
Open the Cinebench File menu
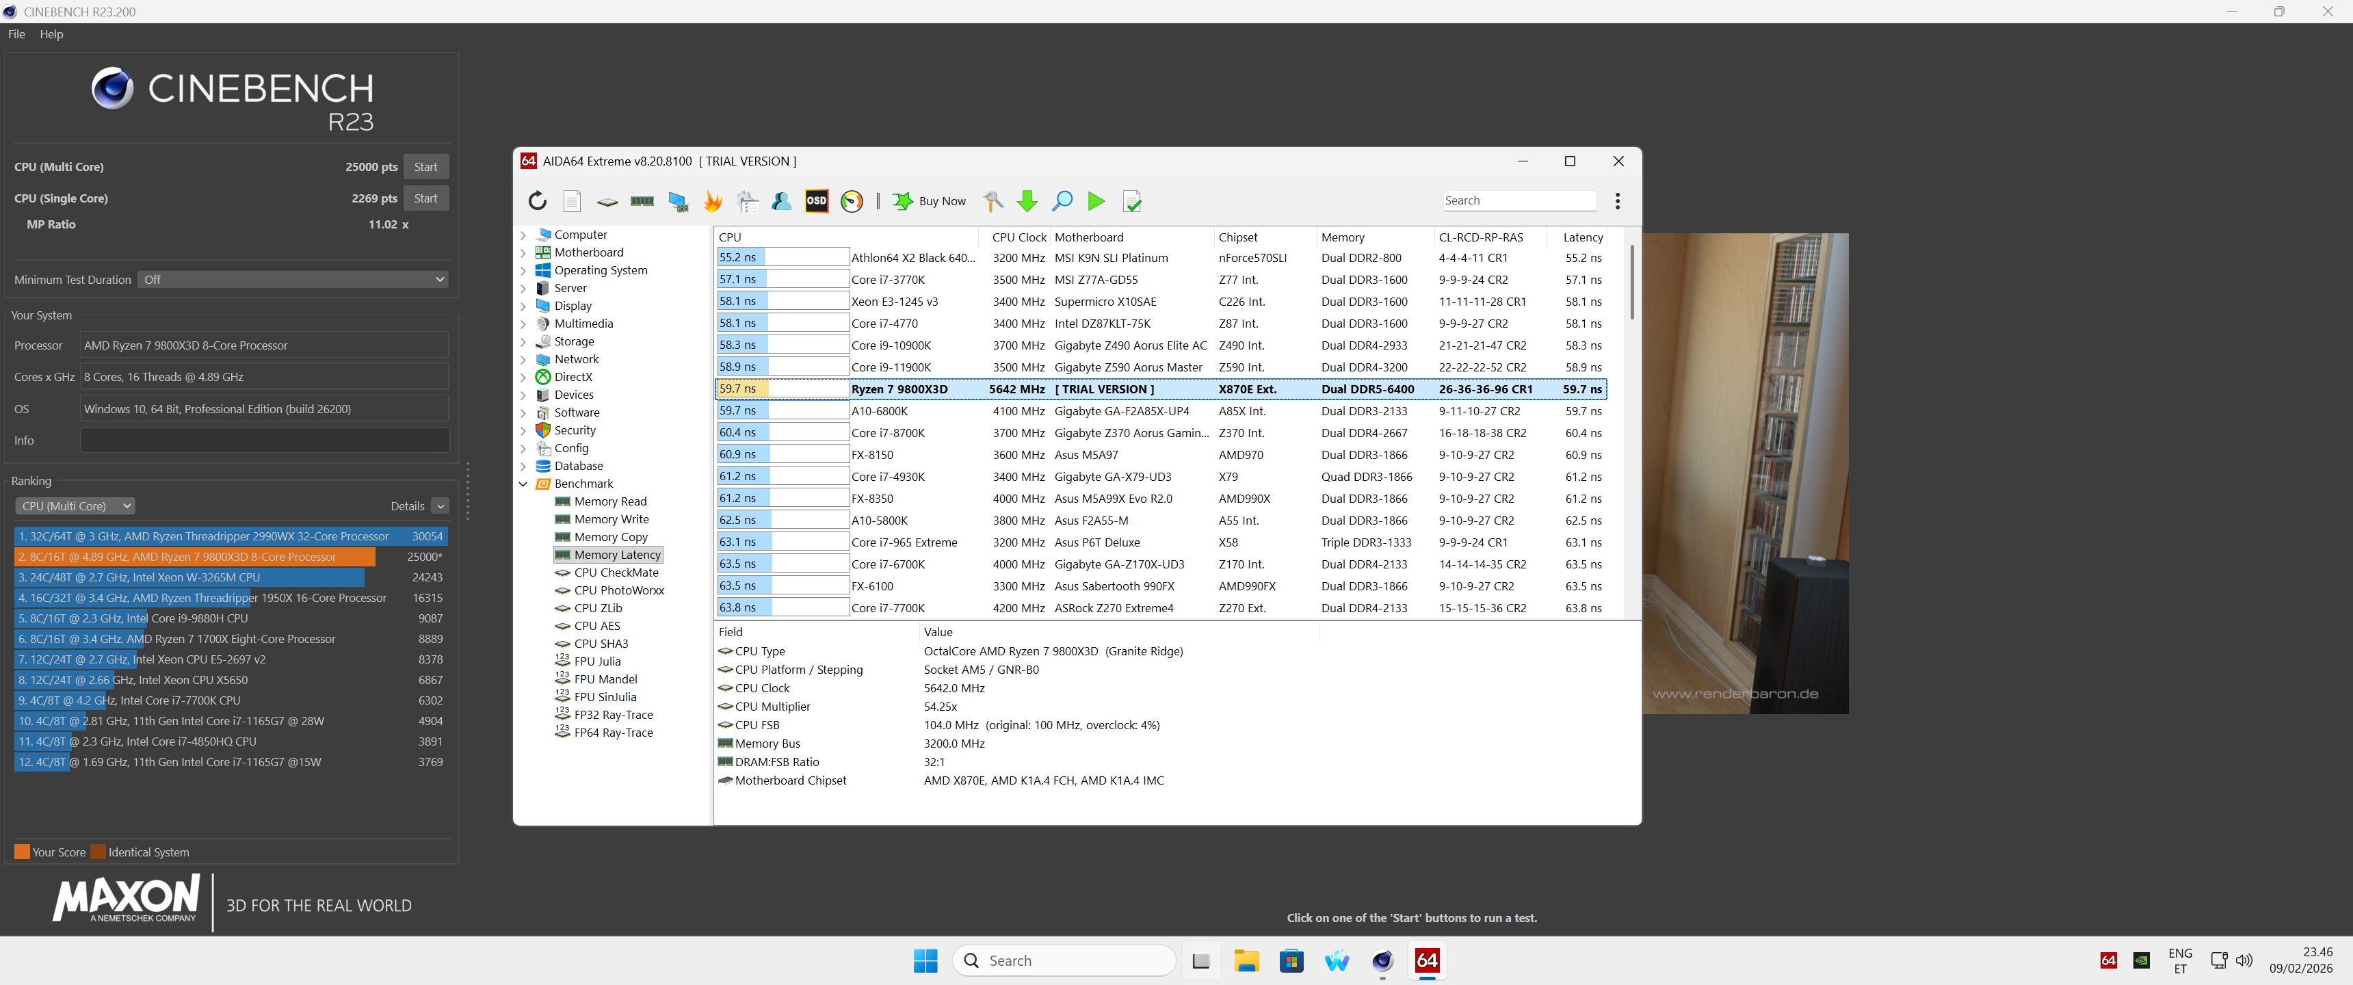pos(16,34)
